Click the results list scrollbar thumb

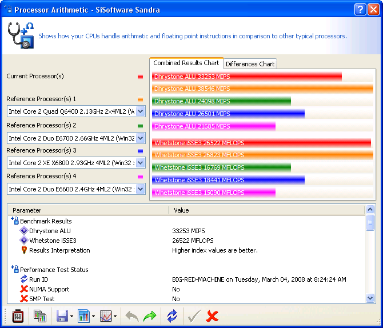pos(370,222)
